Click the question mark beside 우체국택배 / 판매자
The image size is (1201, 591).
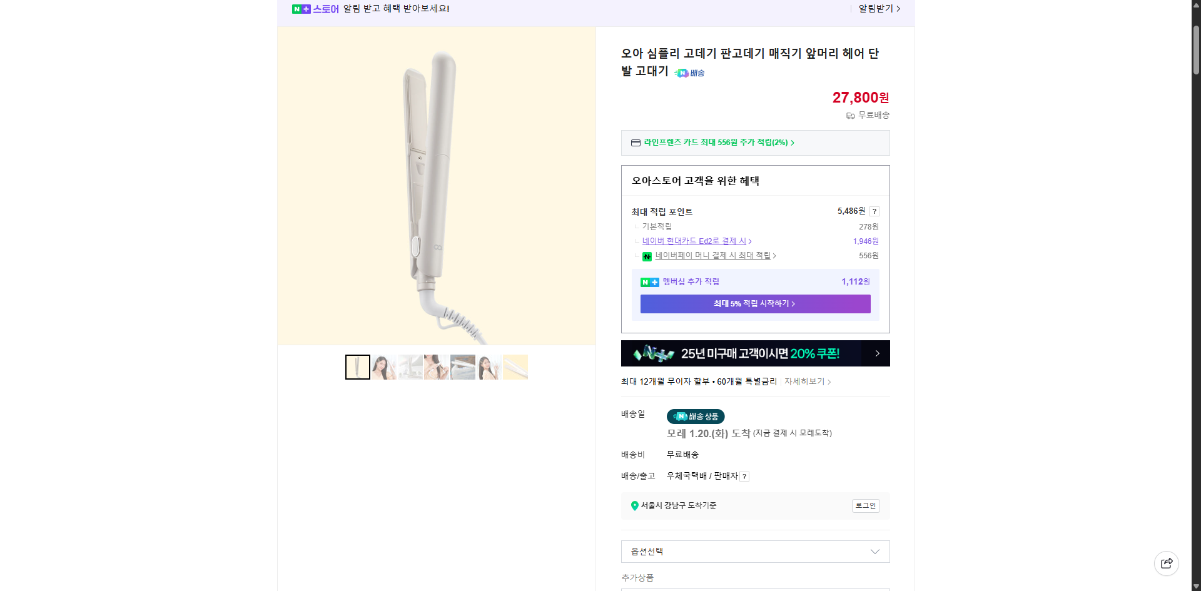coord(744,476)
